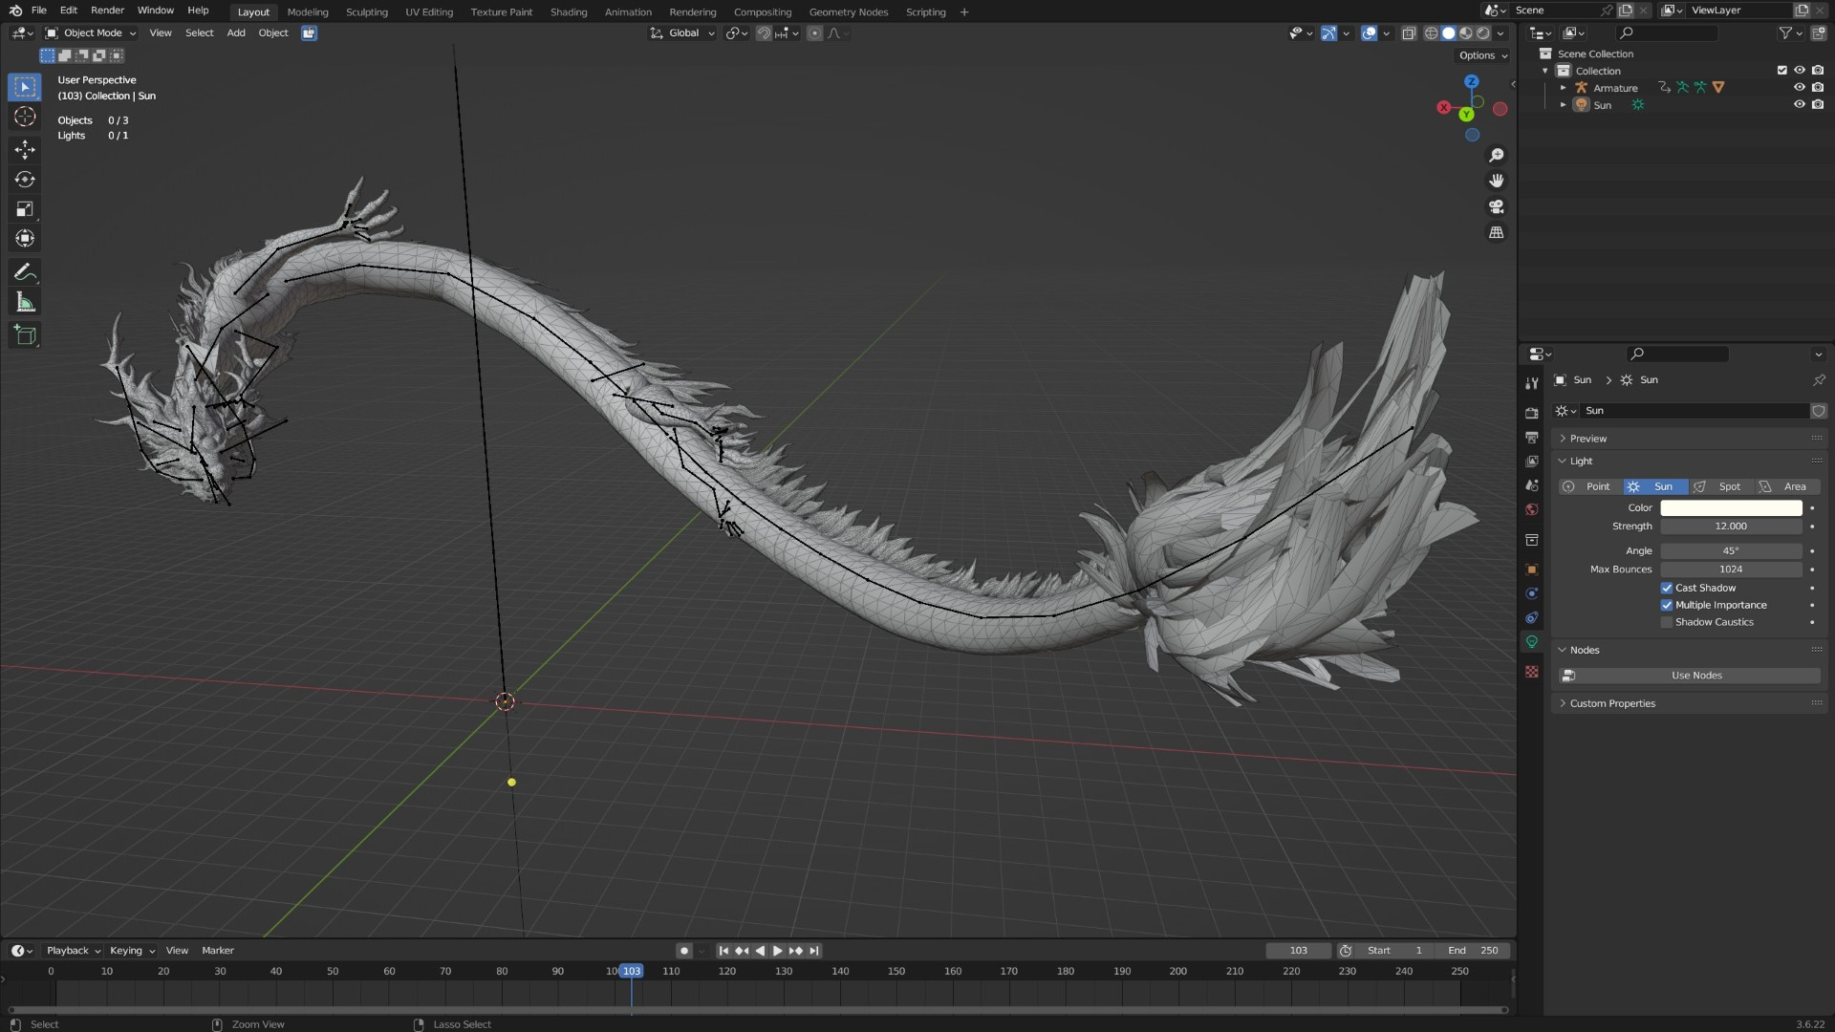The width and height of the screenshot is (1835, 1032).
Task: Open the World properties tab
Action: pyautogui.click(x=1532, y=510)
